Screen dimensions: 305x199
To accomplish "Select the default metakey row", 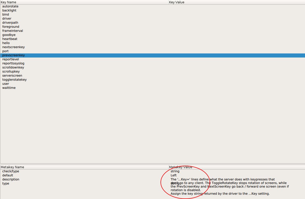I will [x=8, y=175].
